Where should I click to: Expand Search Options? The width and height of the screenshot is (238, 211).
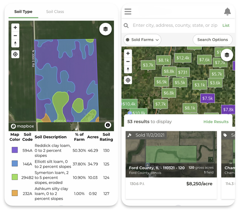(212, 40)
